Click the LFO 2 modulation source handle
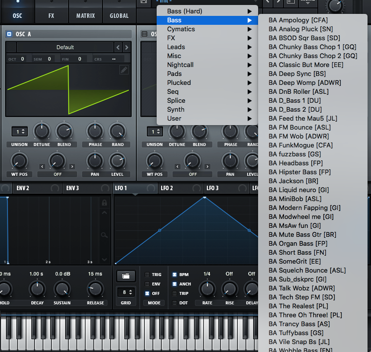The width and height of the screenshot is (371, 352). pyautogui.click(x=196, y=188)
